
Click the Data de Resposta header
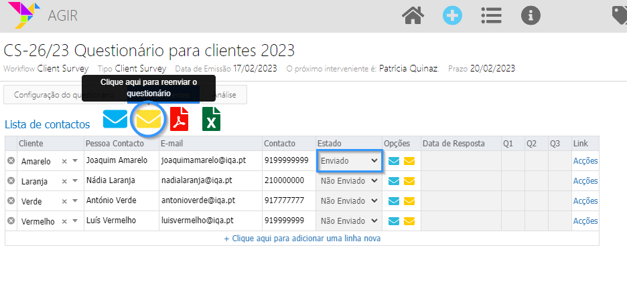(462, 144)
